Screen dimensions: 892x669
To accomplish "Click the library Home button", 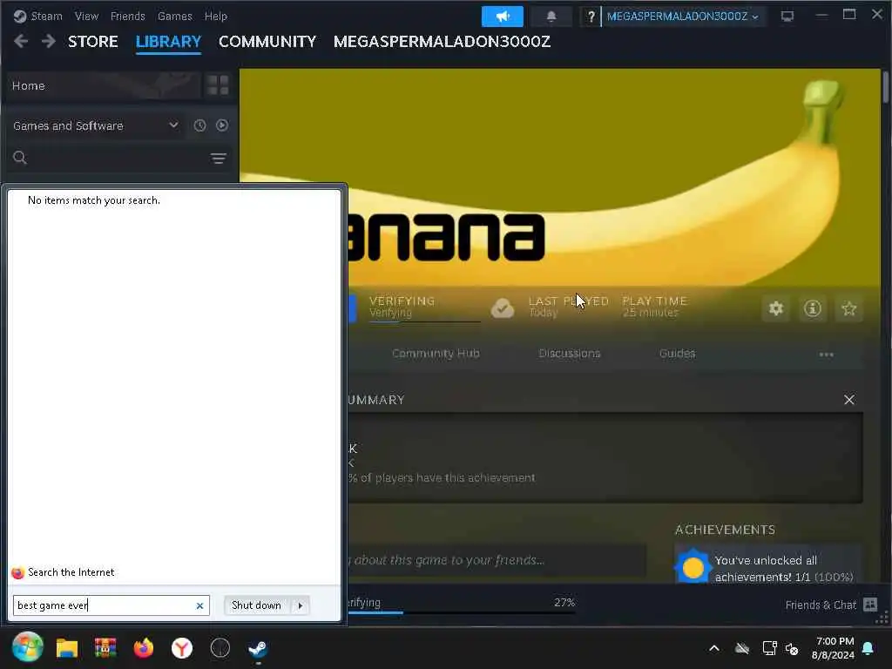I will 105,85.
